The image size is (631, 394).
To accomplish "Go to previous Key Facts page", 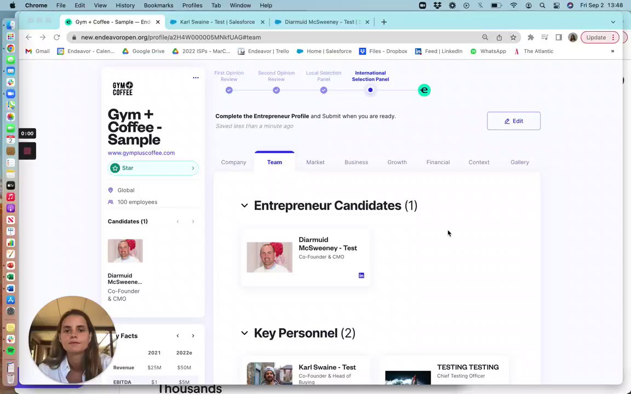I will coord(177,335).
